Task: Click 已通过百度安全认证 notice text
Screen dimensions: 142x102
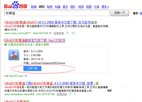Action: (28, 44)
